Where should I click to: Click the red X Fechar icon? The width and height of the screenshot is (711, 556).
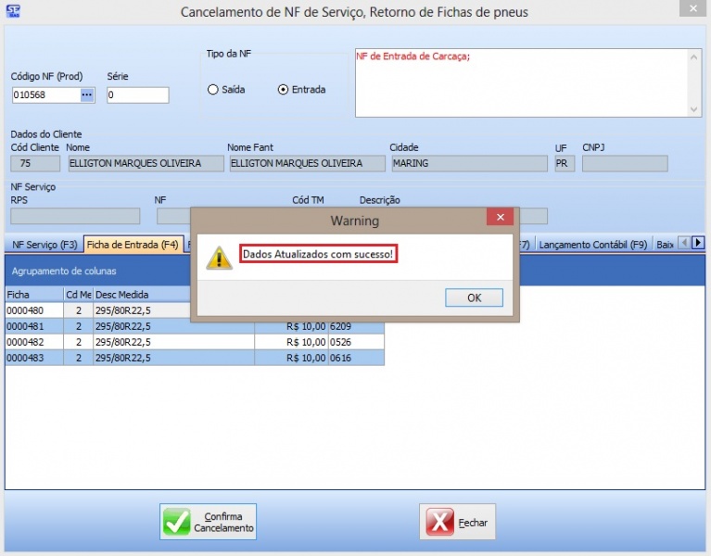click(x=439, y=523)
